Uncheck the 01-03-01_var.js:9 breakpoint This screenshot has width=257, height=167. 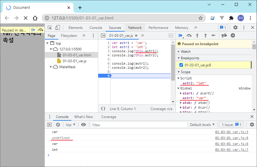[181, 65]
